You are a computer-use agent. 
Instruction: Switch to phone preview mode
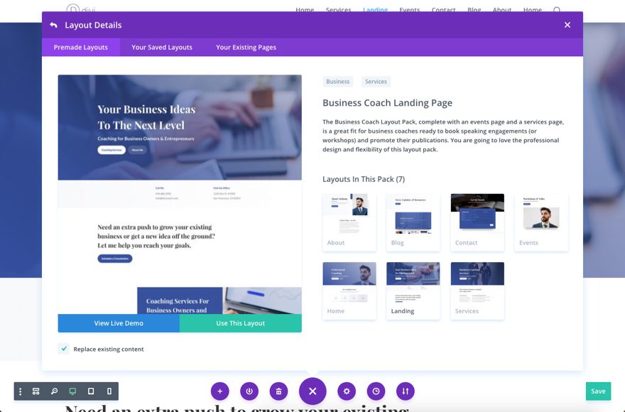pos(108,391)
